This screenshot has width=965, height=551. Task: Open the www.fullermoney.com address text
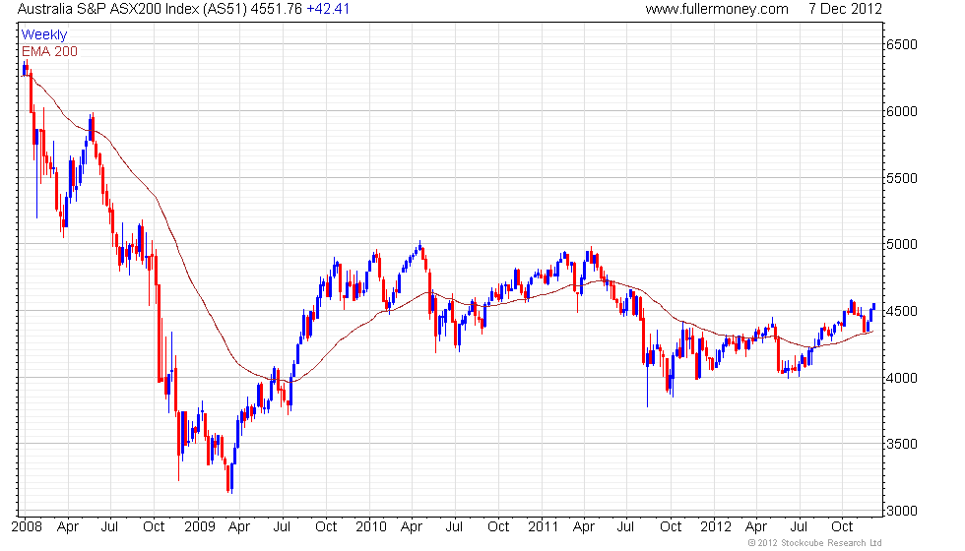717,9
